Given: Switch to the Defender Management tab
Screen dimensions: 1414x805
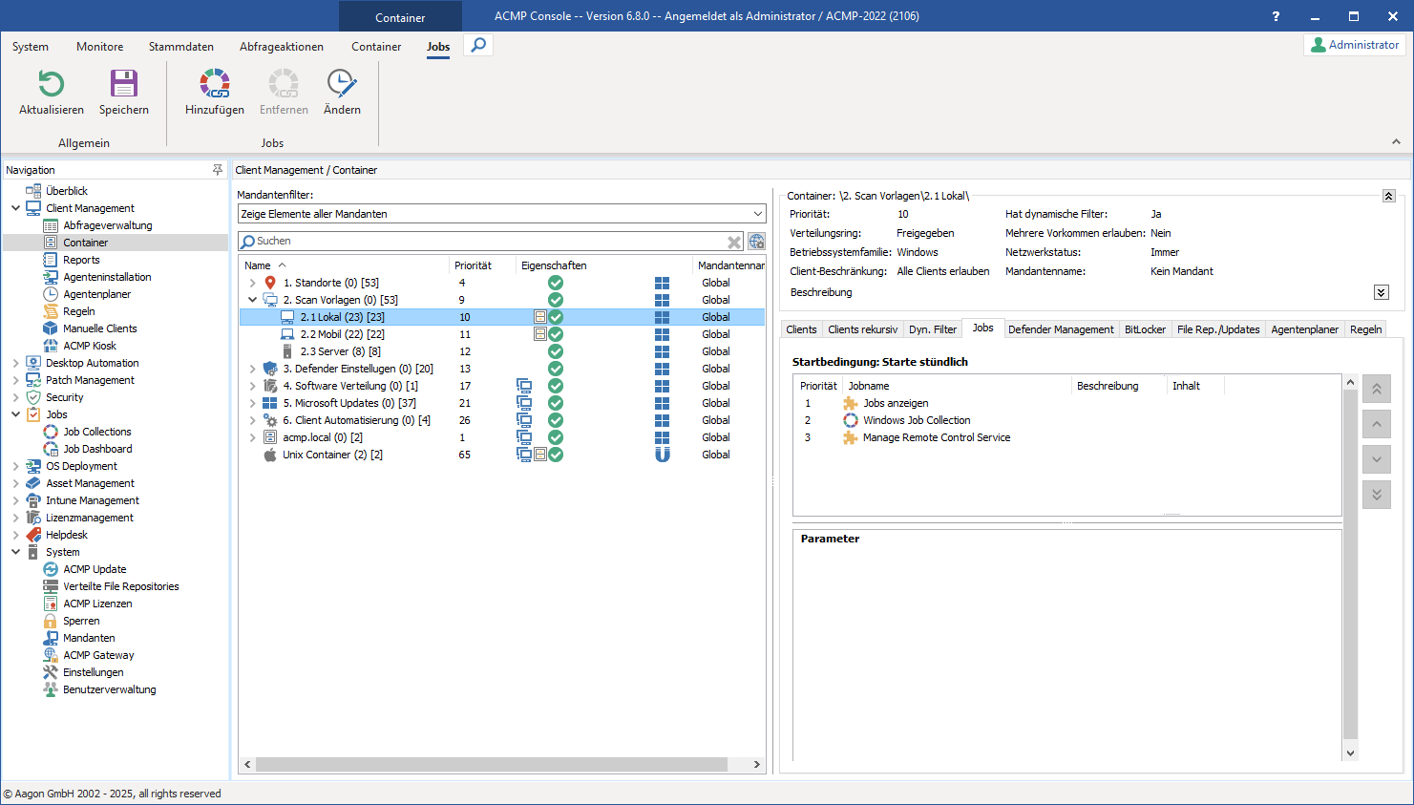Looking at the screenshot, I should coord(1060,329).
